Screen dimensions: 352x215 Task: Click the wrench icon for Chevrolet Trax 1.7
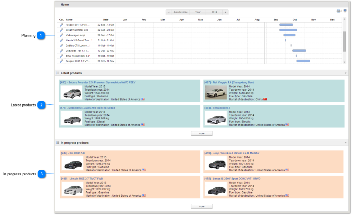(61, 51)
